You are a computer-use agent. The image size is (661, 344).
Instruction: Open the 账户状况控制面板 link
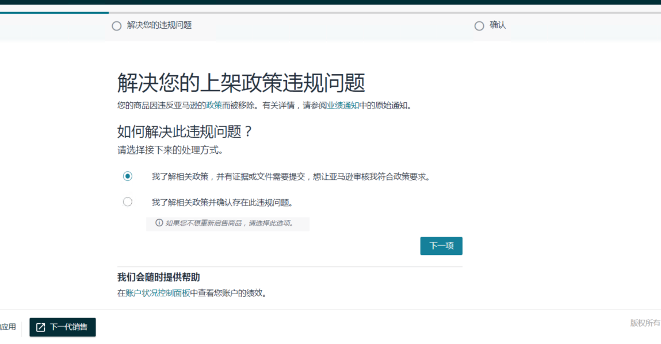158,293
